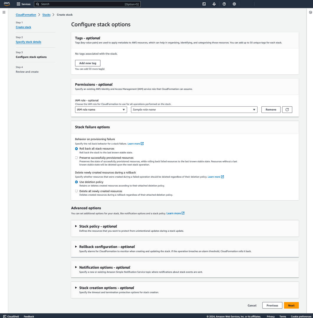
Task: Open the IAM role name dropdown
Action: pyautogui.click(x=101, y=109)
